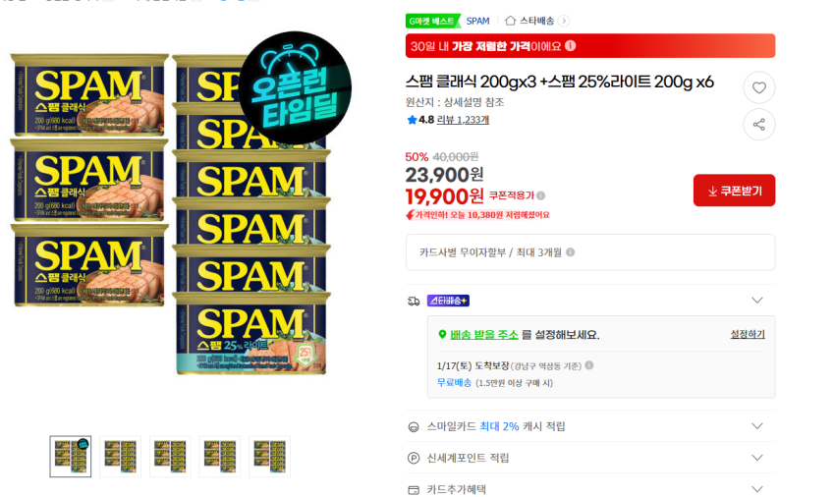The width and height of the screenshot is (834, 497).
Task: Open the 리뷰 1,233개 link
Action: [463, 120]
